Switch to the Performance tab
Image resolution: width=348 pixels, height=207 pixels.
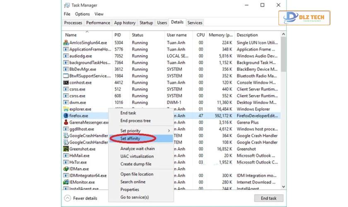(x=98, y=23)
